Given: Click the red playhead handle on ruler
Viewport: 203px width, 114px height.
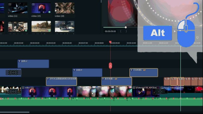Looking at the screenshot, I should (x=110, y=42).
